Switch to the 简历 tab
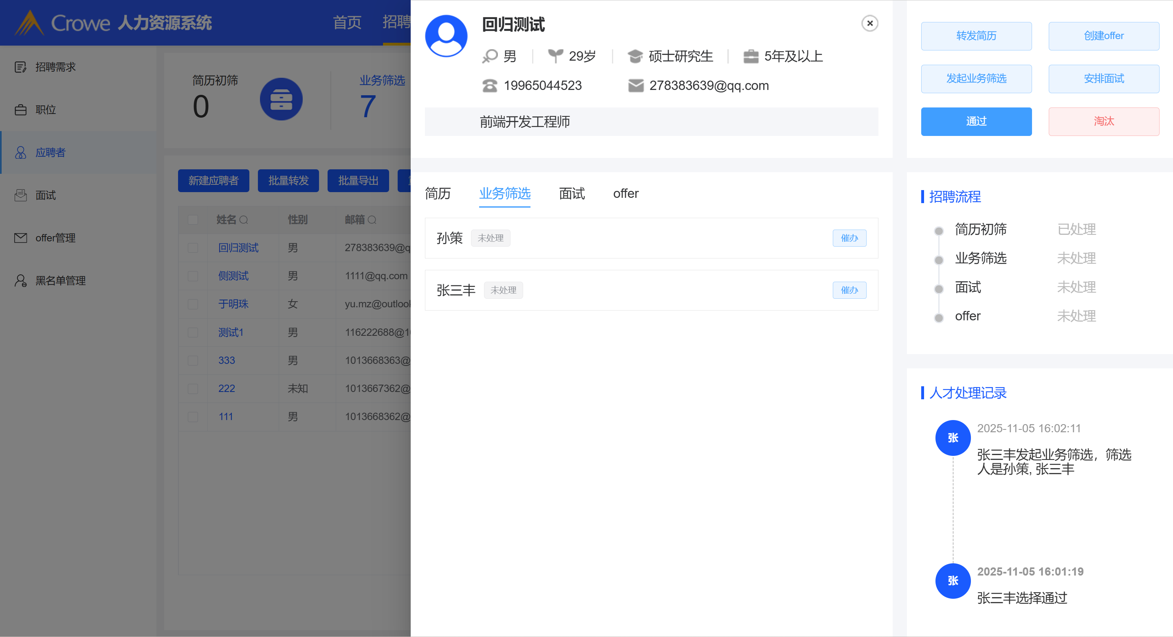1173x637 pixels. 437,193
